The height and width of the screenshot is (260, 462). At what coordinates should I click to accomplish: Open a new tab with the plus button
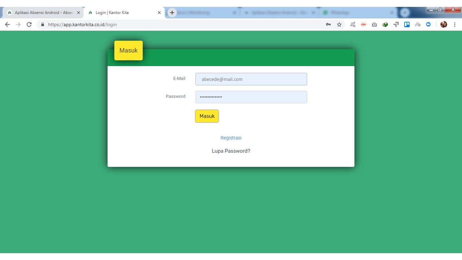pos(172,12)
